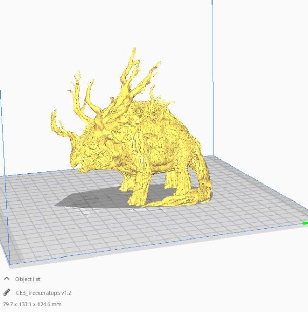Viewport: 308px width, 312px height.
Task: Collapse the Object list chevron
Action: [x=7, y=278]
